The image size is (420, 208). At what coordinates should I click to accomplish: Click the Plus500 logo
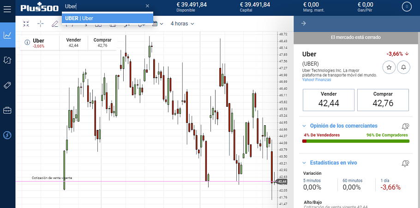tap(40, 7)
